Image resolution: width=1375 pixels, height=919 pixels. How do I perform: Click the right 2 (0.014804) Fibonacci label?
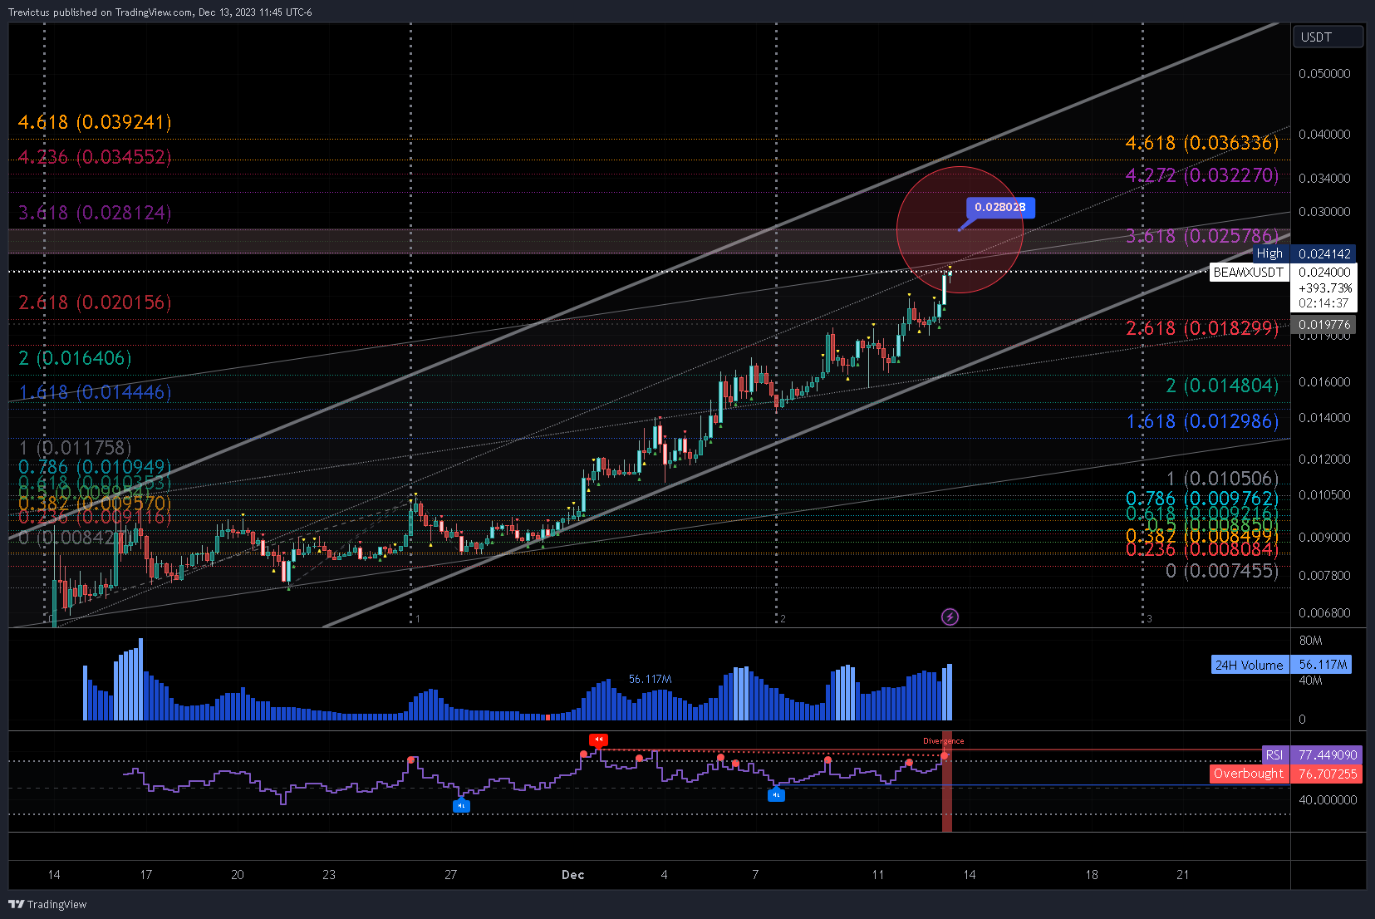[x=1222, y=386]
